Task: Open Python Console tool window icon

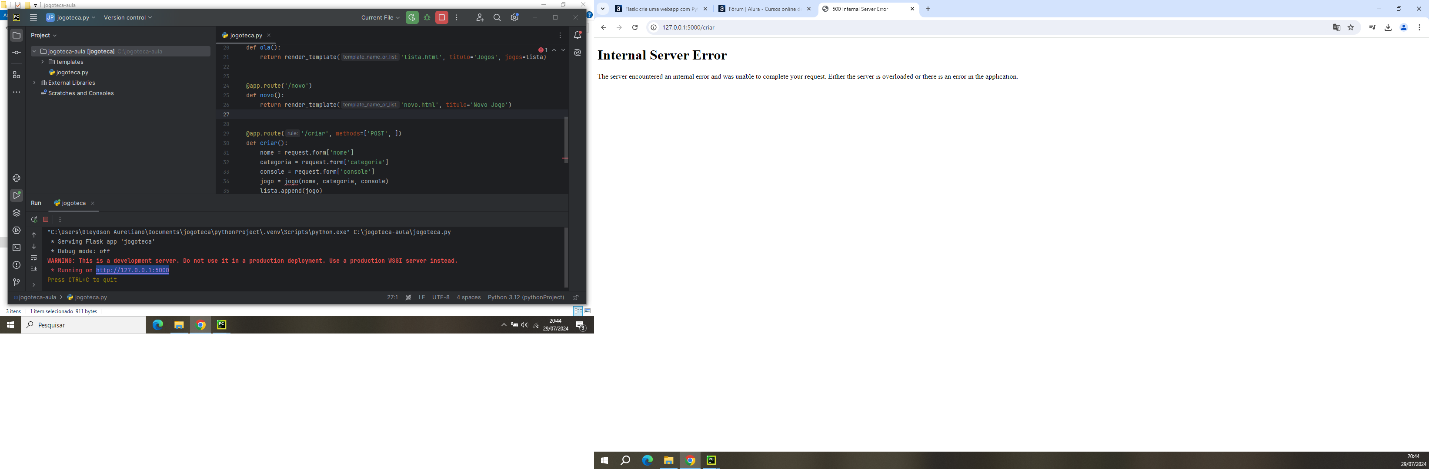Action: [17, 178]
